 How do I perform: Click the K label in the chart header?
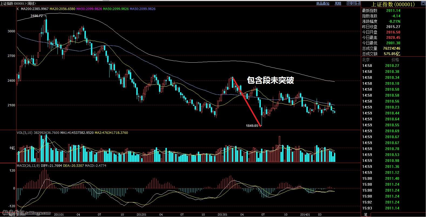[18, 9]
